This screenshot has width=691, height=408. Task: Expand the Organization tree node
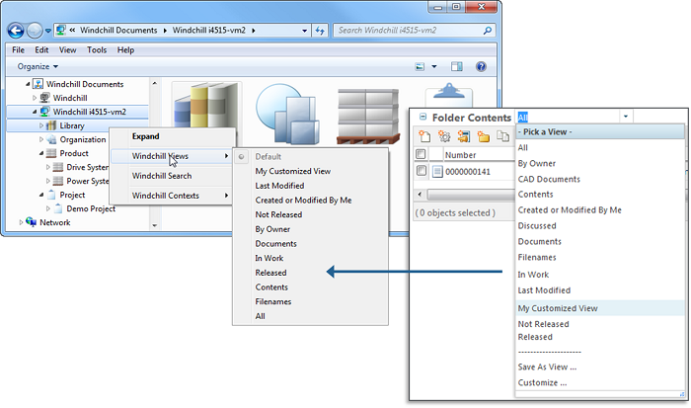click(41, 139)
